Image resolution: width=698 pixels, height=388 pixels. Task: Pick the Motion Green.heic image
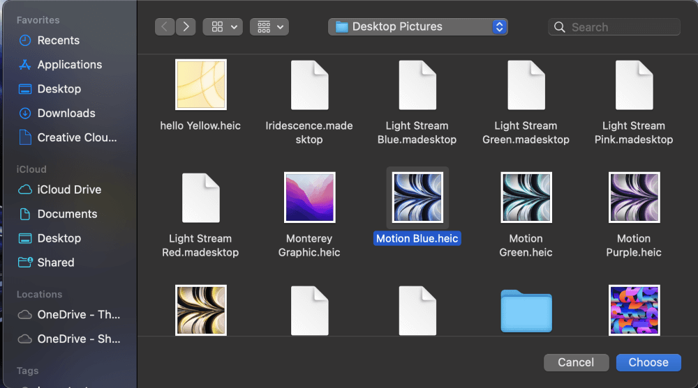point(526,197)
